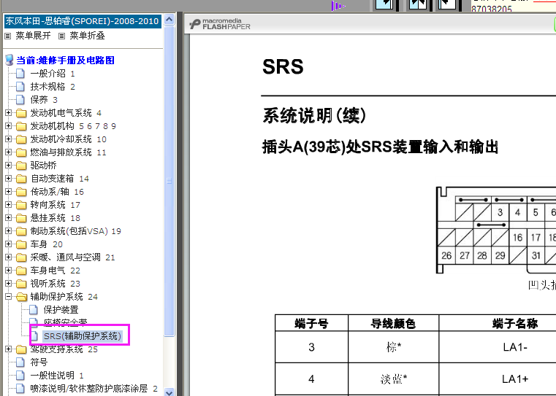Click the Macromedia FlashPaper logo
Screen dimensions: 556x396
click(220, 24)
